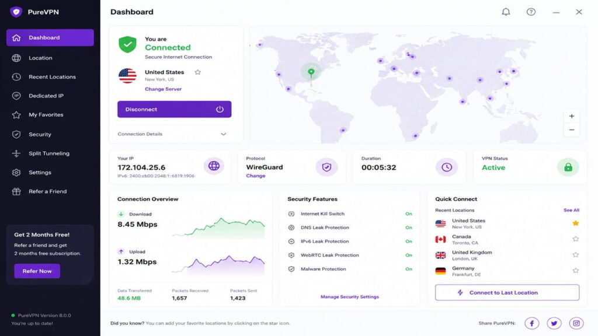This screenshot has width=598, height=336.
Task: Expand the Connection Details chevron
Action: coord(224,134)
